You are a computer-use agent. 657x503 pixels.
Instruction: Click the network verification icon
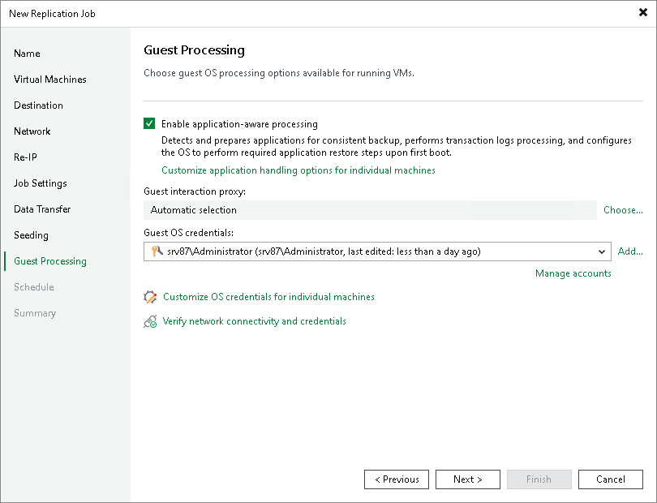coord(150,321)
